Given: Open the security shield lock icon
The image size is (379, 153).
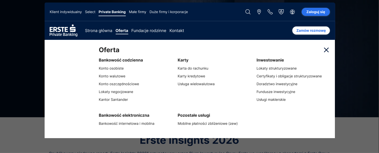Looking at the screenshot, I should pos(281,12).
